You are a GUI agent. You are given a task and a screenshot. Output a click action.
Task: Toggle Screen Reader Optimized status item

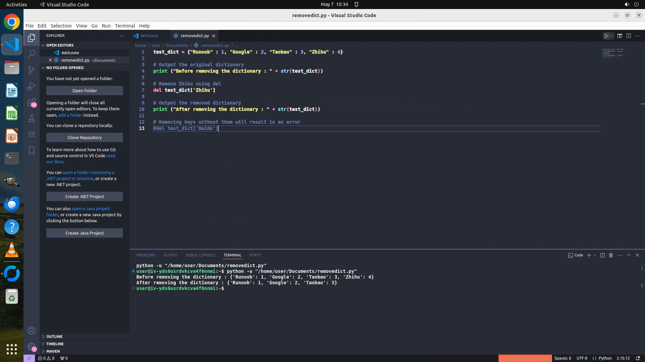[x=525, y=358]
